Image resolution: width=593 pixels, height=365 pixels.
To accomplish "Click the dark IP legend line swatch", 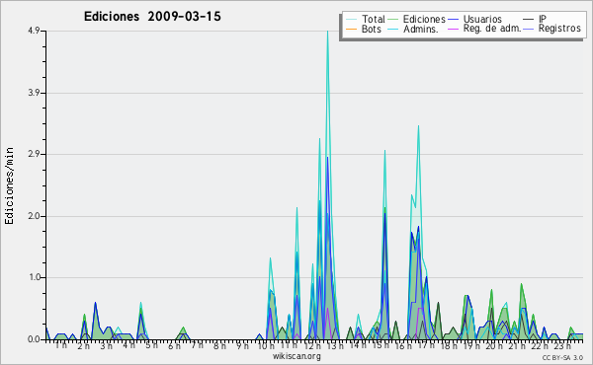I will [529, 19].
